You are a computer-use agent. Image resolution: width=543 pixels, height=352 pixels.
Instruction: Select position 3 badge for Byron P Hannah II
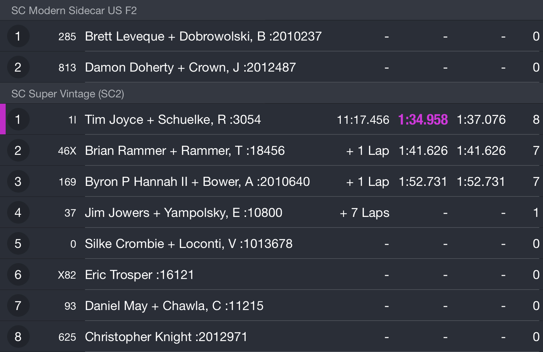click(18, 182)
